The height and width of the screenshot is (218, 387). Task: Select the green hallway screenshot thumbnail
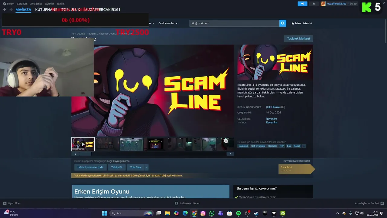(x=131, y=144)
